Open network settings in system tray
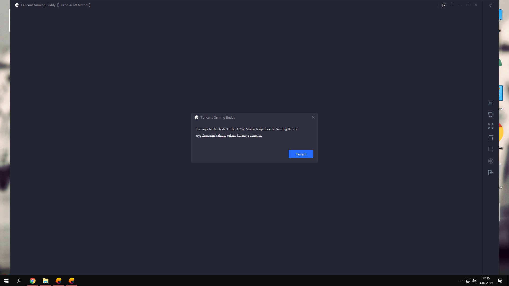509x286 pixels. (x=468, y=281)
